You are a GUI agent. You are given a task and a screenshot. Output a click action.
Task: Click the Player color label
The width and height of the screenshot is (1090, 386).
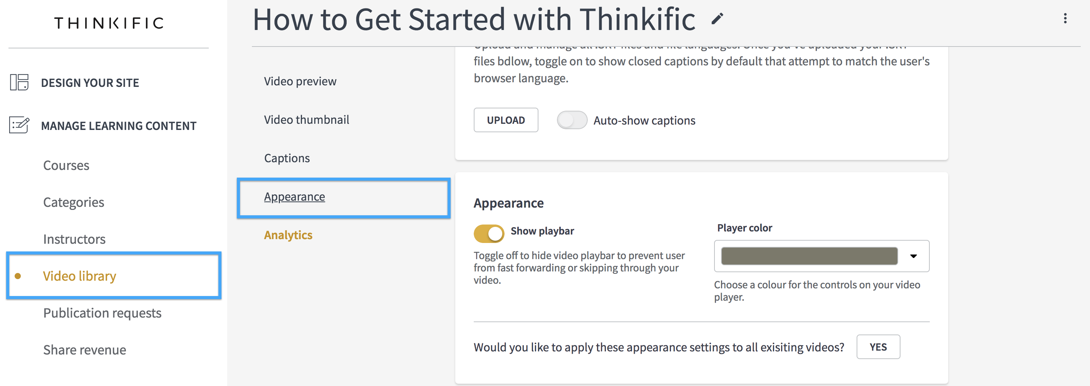(744, 228)
